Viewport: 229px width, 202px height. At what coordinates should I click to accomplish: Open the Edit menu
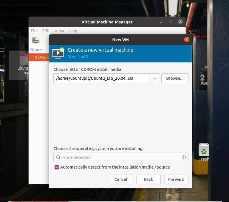(x=46, y=31)
